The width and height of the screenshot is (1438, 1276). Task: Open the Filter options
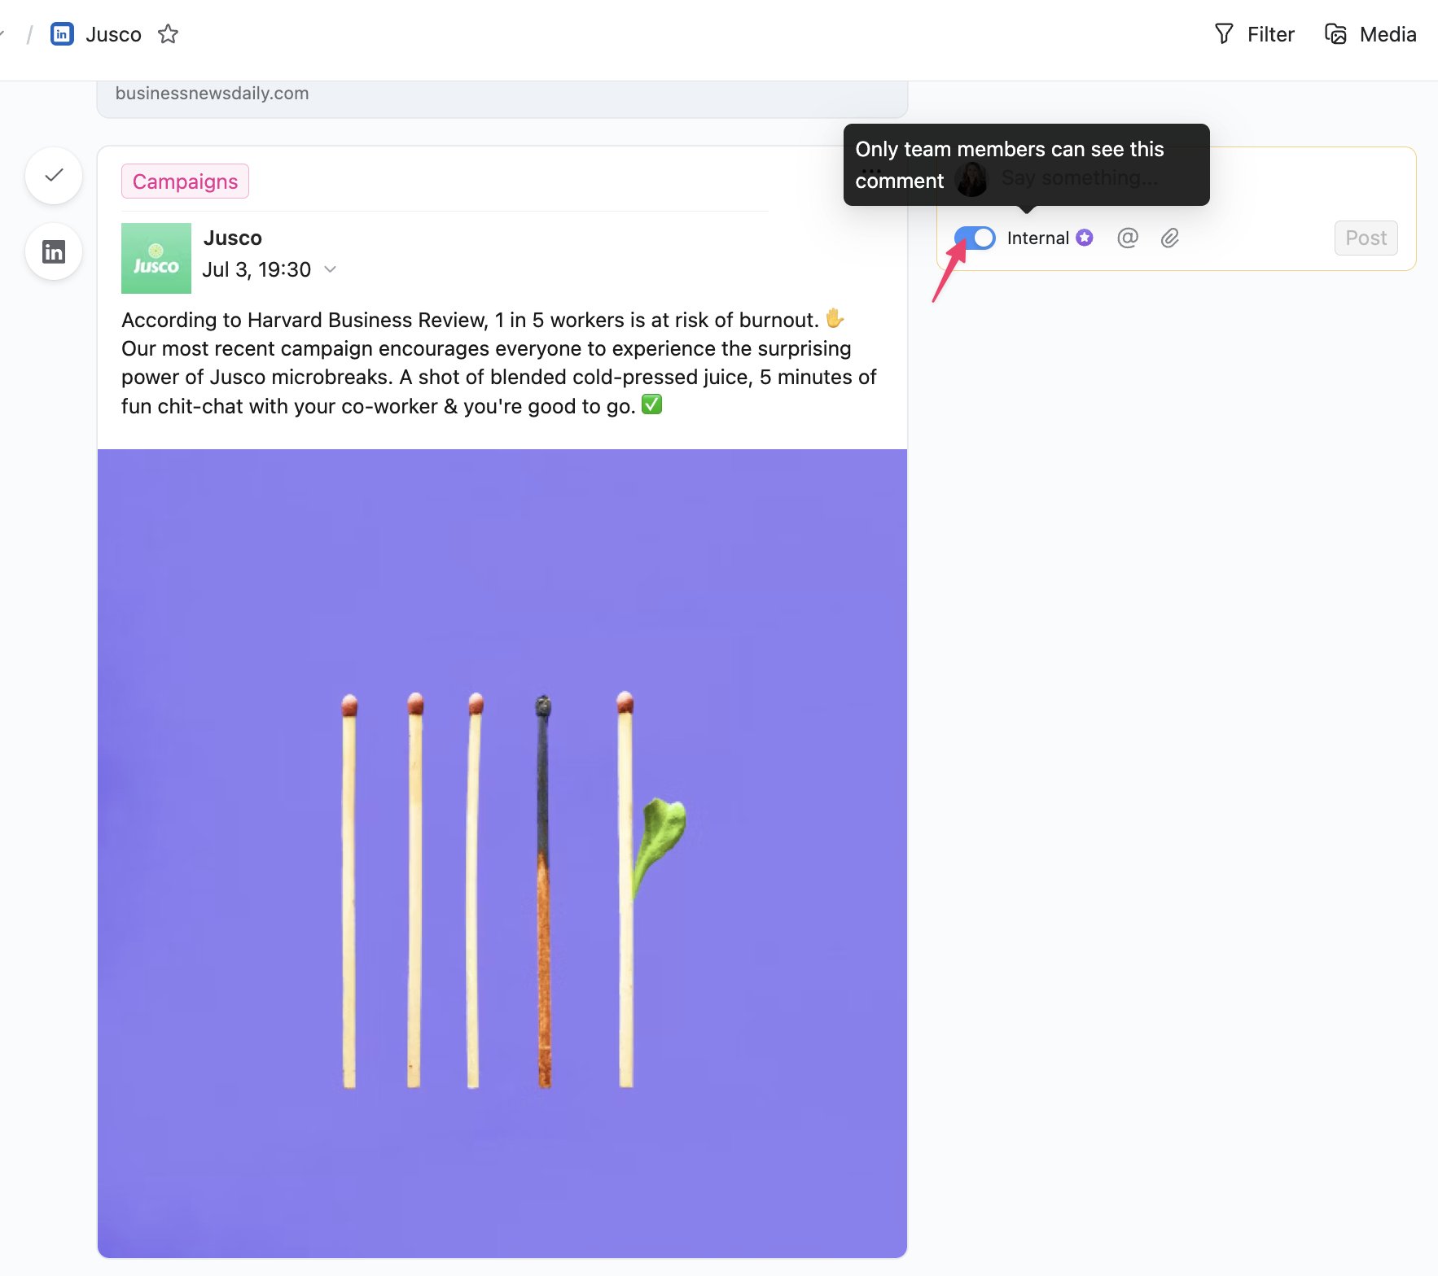1254,34
